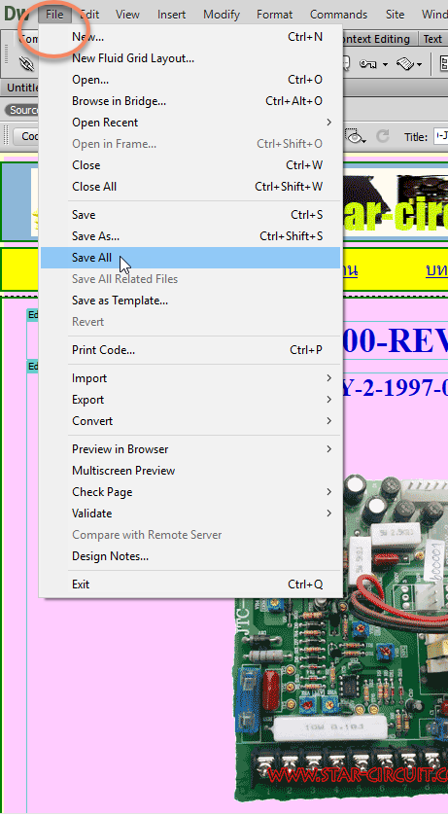Viewport: 448px width, 815px height.
Task: Click the highlighted Save All entry
Action: [190, 258]
